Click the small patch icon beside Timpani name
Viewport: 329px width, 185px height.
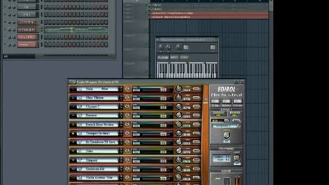[x=80, y=160]
